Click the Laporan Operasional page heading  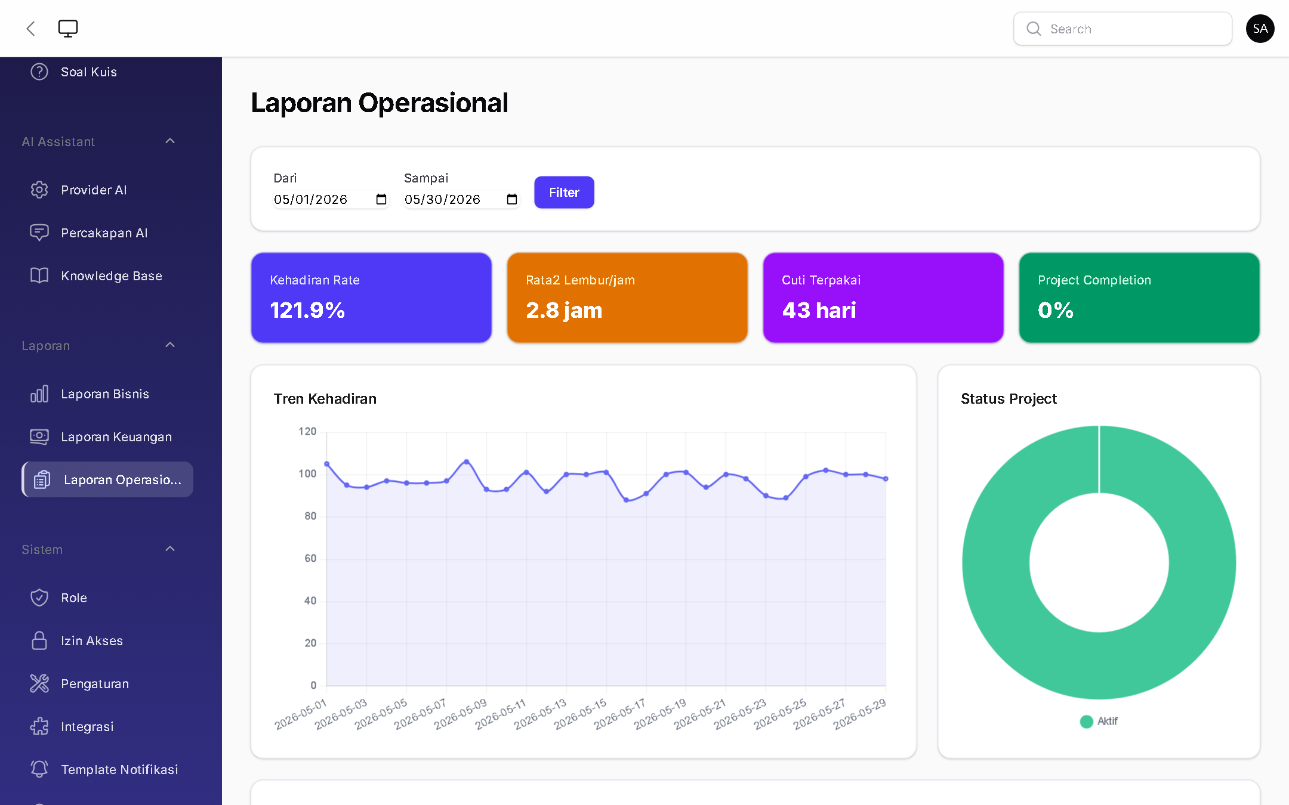(380, 103)
